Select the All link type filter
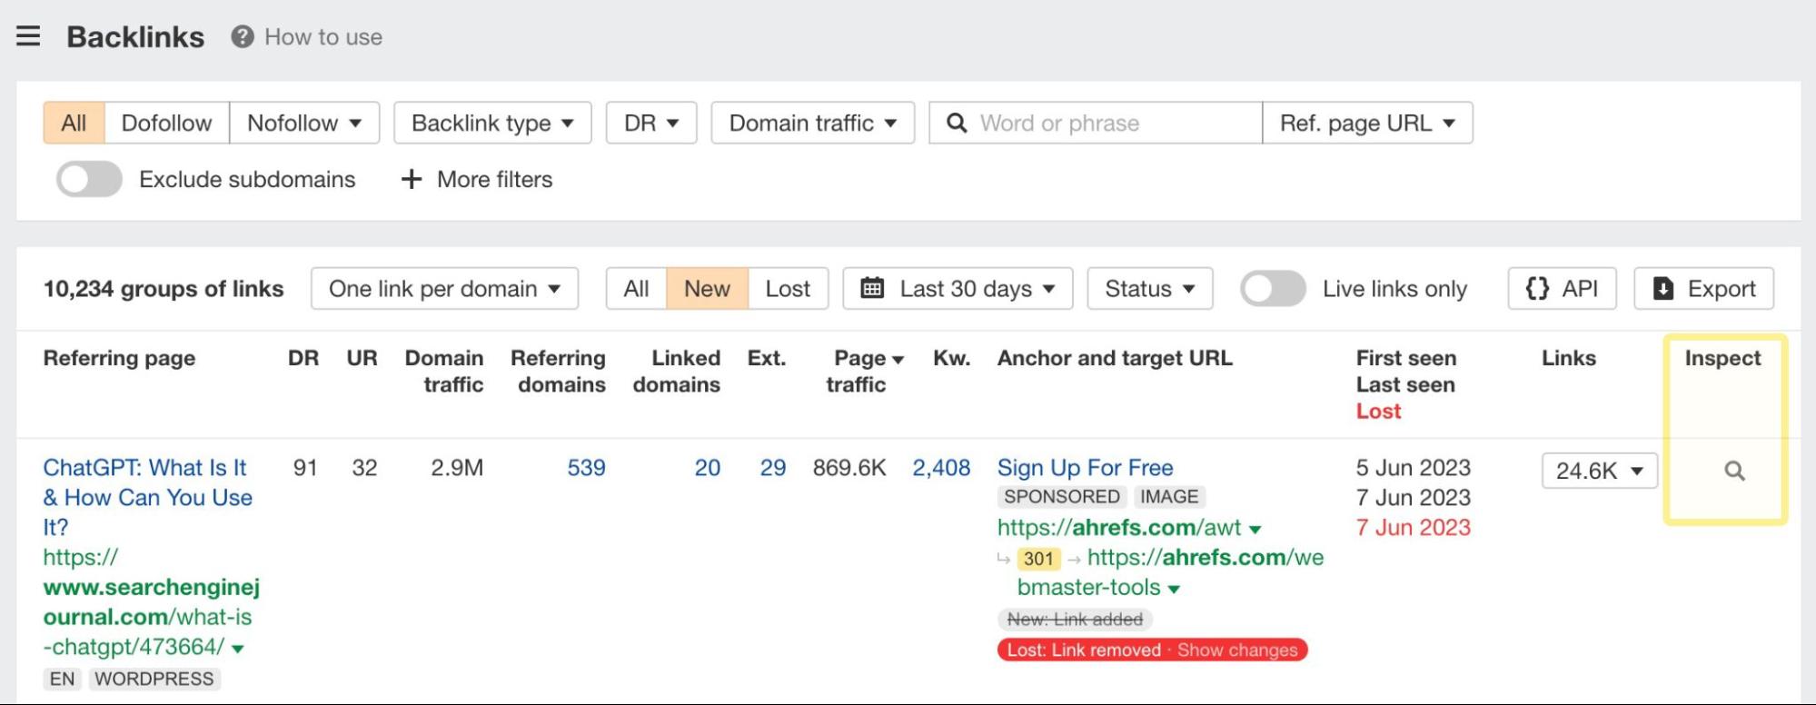 [74, 123]
